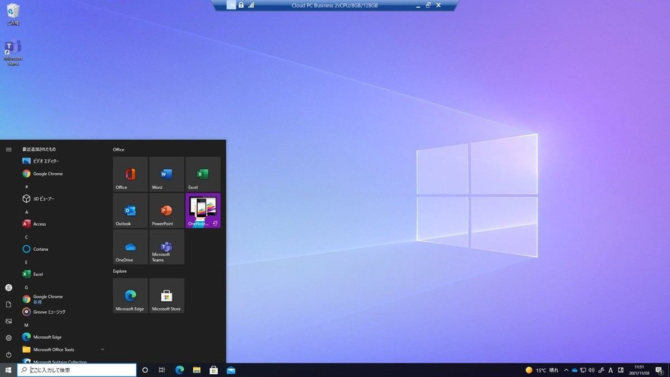
Task: Launch the PowerPoint tile
Action: (x=167, y=211)
